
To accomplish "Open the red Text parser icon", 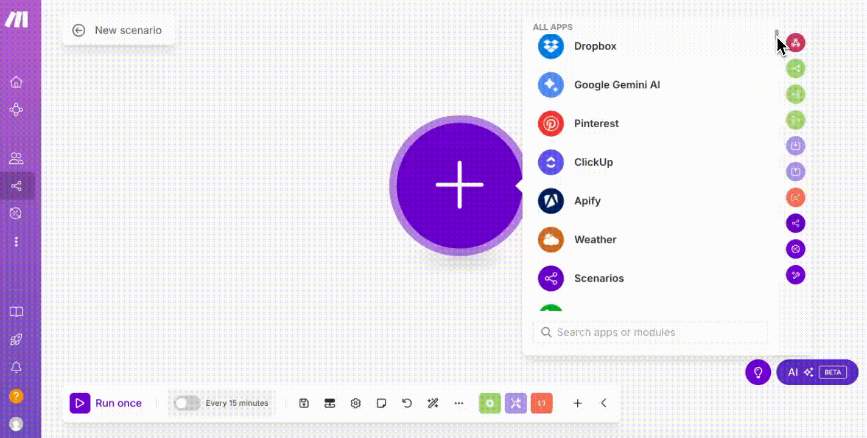I will (542, 403).
